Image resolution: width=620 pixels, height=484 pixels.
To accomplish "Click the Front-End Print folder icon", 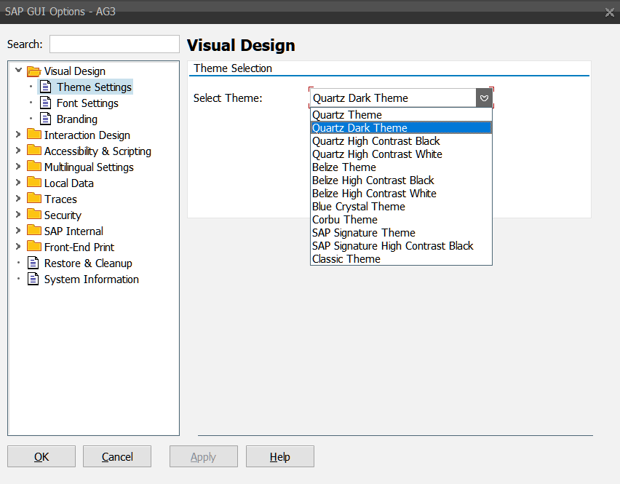I will point(34,246).
